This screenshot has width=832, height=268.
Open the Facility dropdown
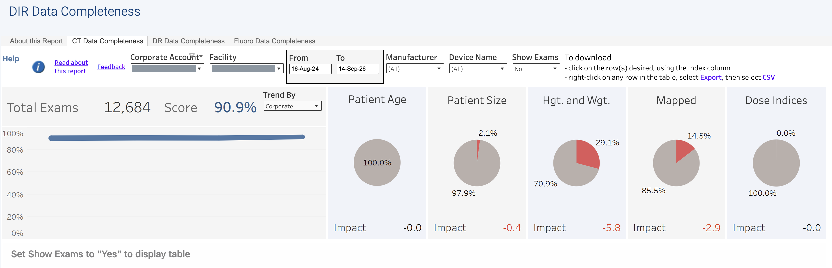(x=247, y=69)
